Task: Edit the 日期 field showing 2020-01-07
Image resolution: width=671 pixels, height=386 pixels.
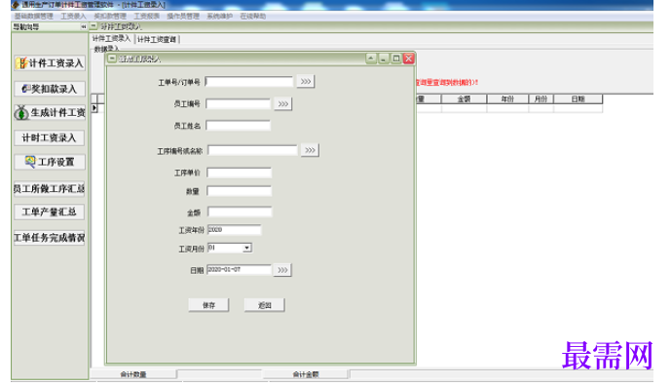Action: 239,269
